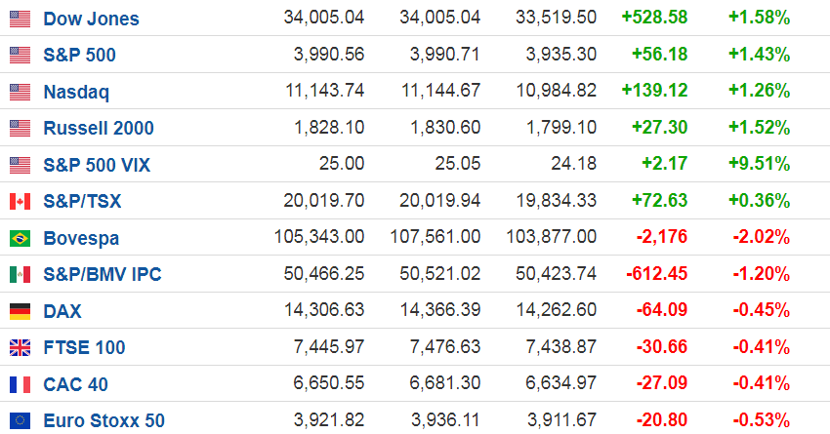Open the FTSE 100 index link

[x=84, y=348]
